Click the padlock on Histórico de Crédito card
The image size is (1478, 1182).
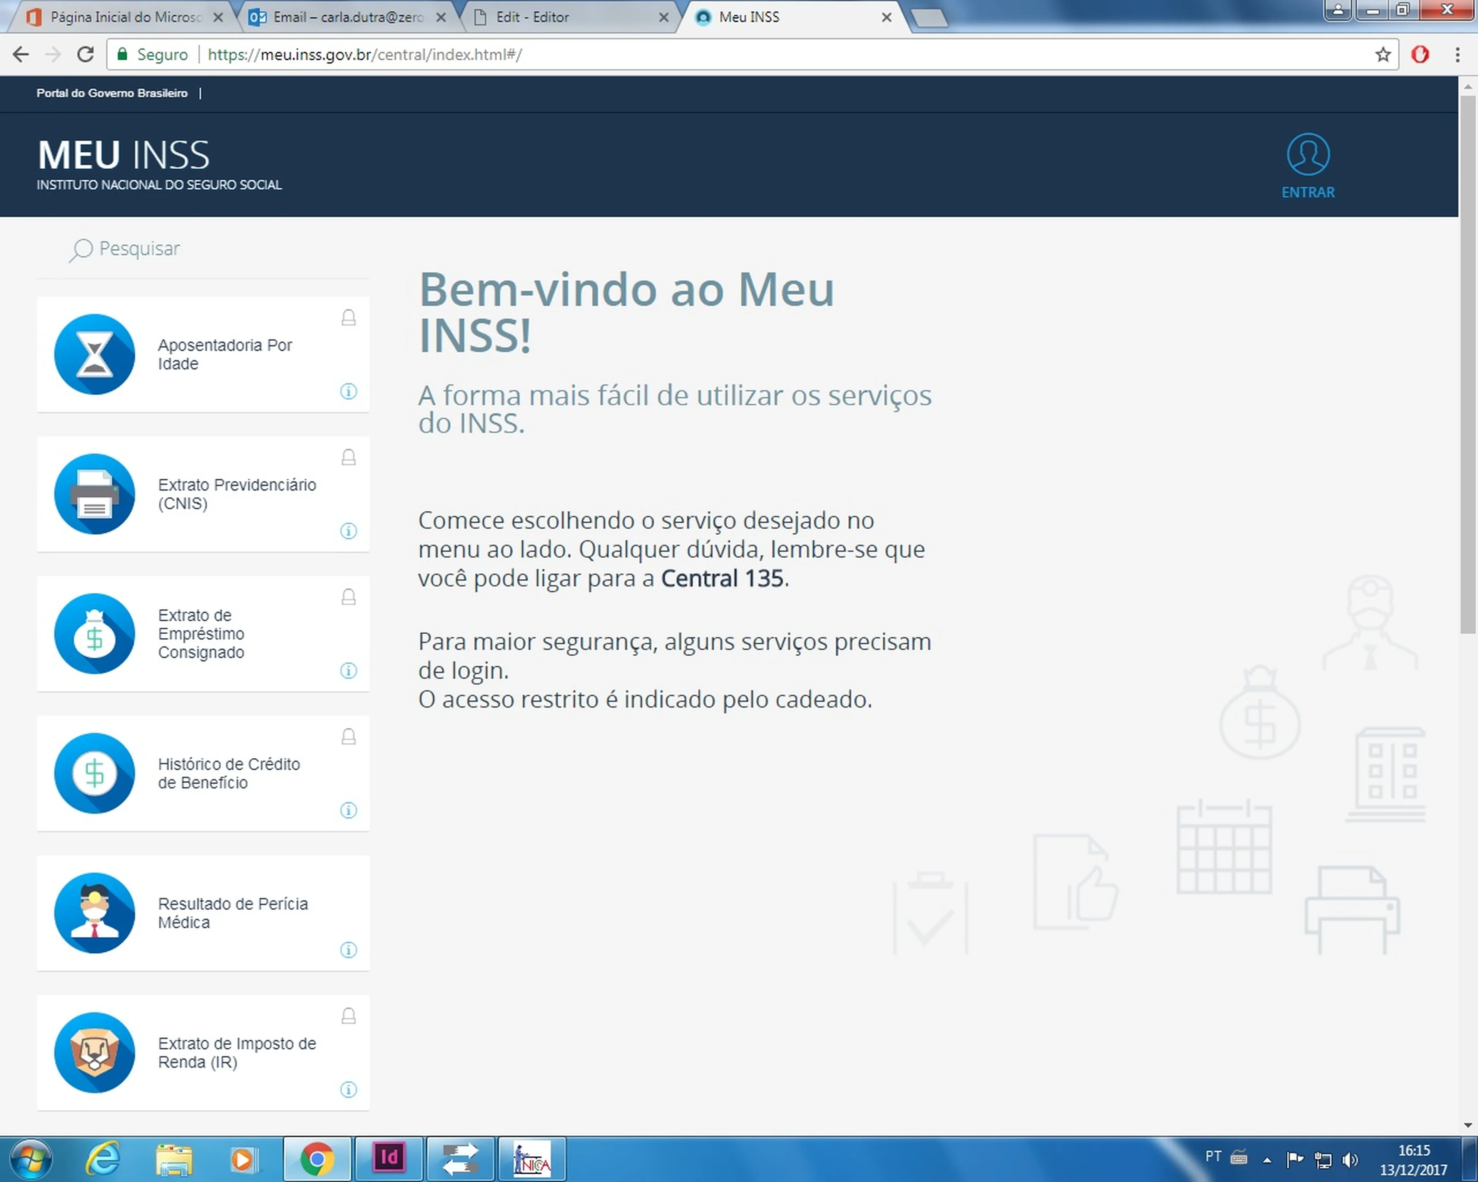tap(348, 736)
